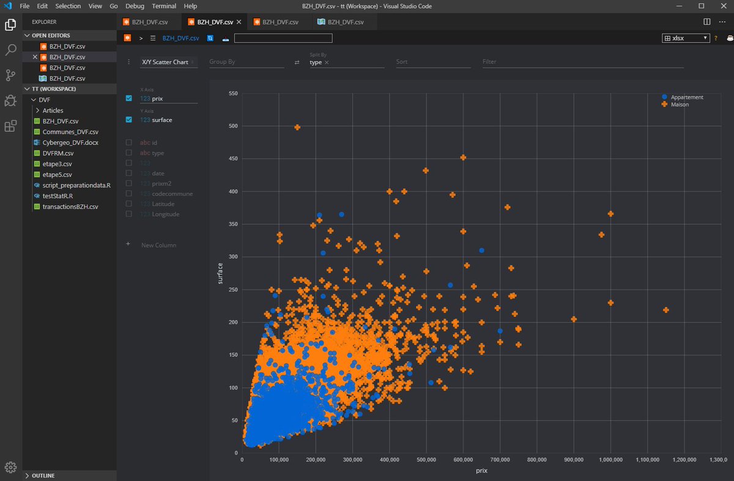Open the Source Control view
Viewport: 734px width, 481px height.
(10, 75)
